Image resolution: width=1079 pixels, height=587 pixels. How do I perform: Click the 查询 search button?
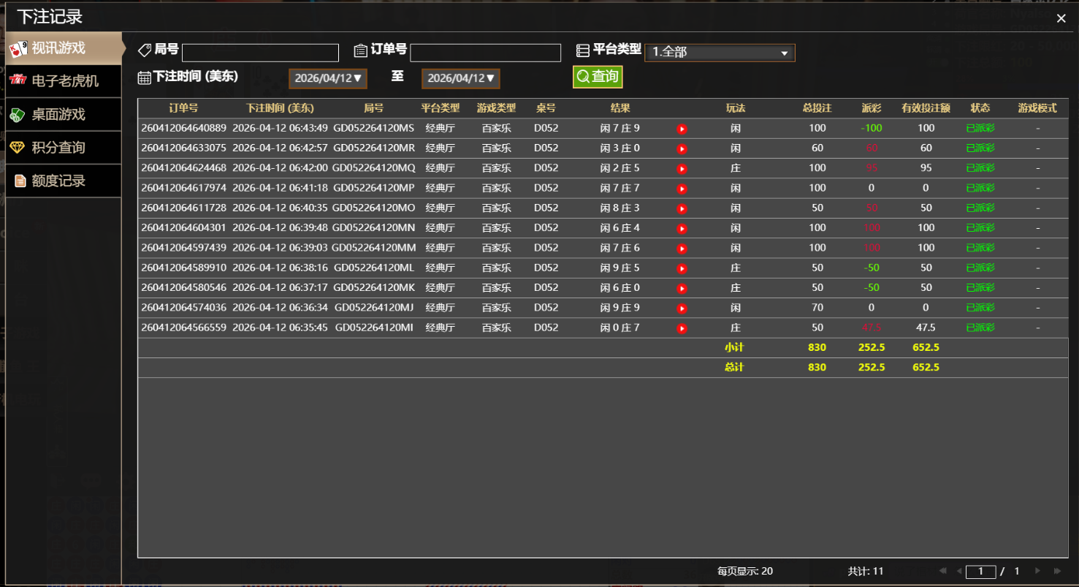(x=597, y=76)
